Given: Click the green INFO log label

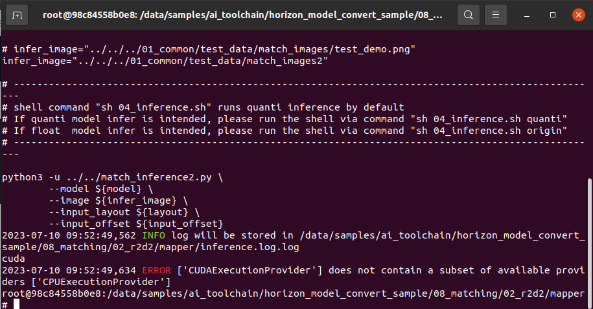Looking at the screenshot, I should [153, 235].
